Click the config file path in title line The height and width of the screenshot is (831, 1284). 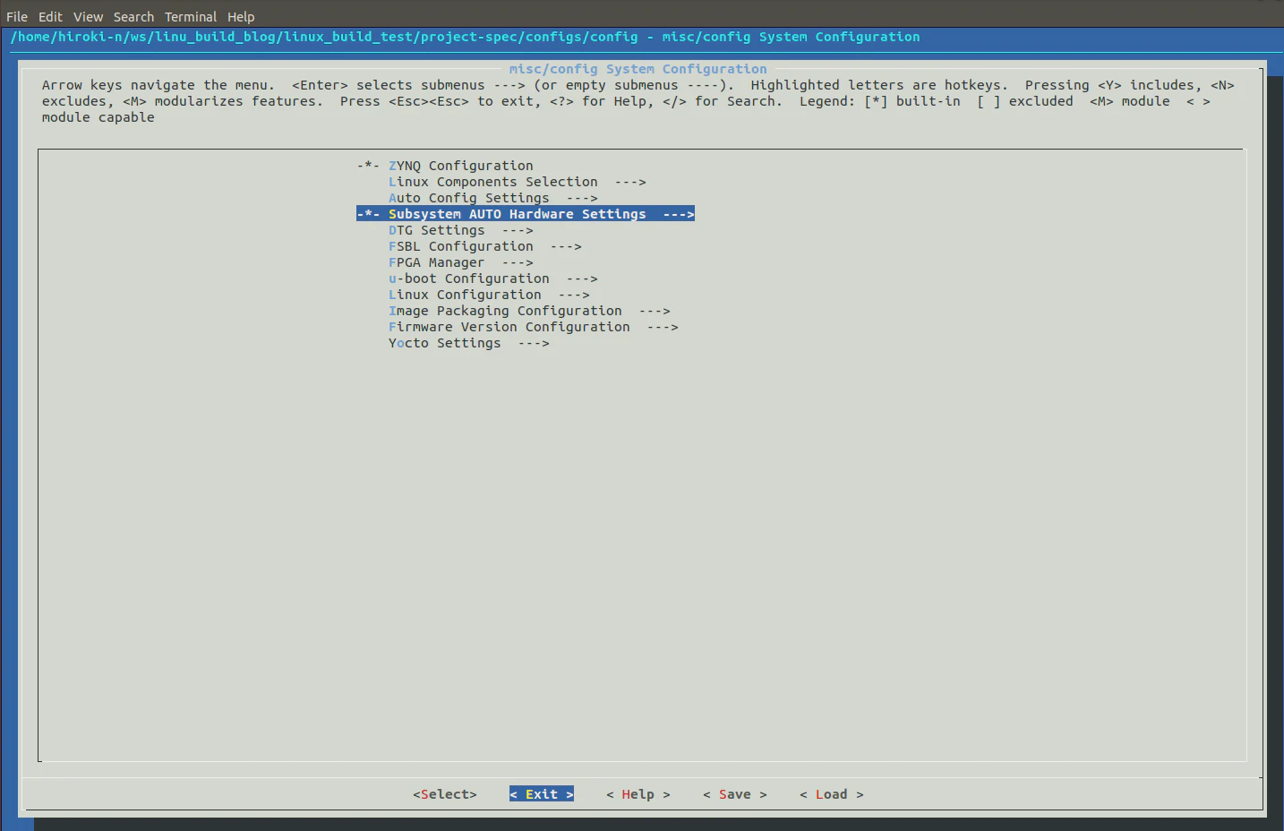[x=324, y=37]
